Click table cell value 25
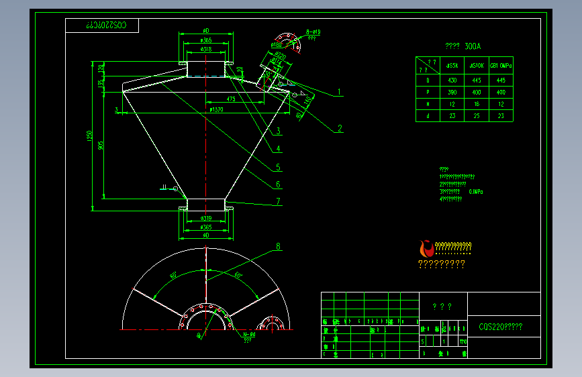This screenshot has height=377, width=582. [477, 116]
